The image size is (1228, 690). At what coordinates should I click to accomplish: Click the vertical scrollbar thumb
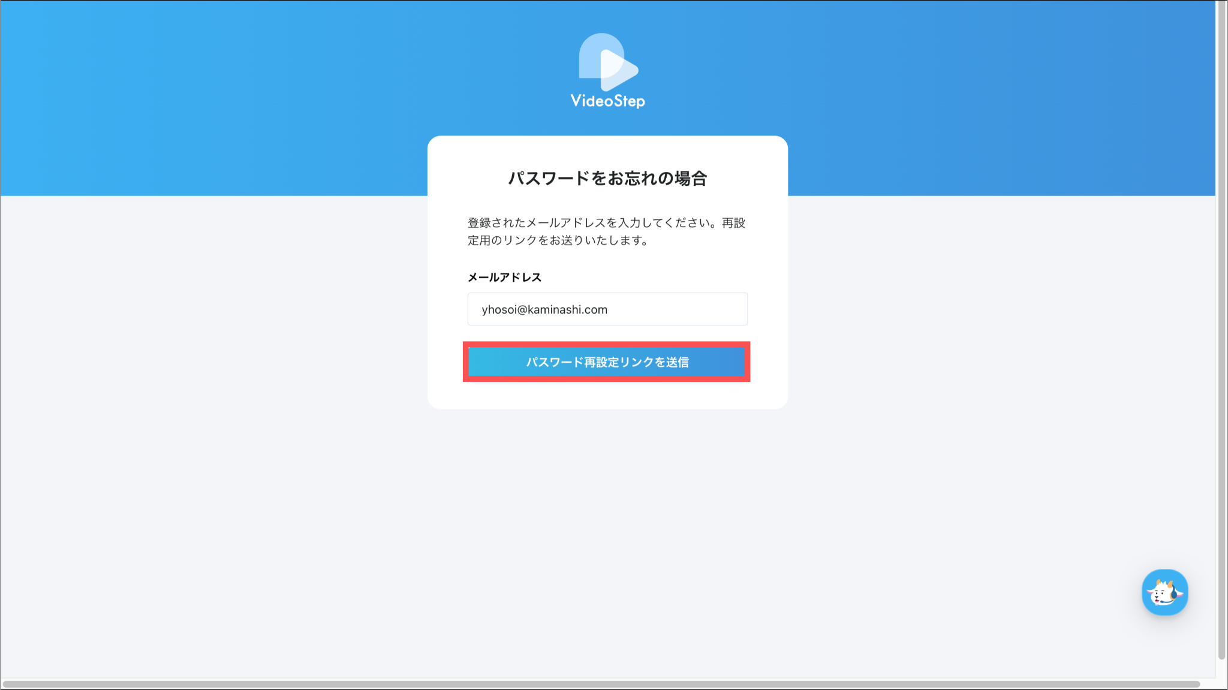point(1221,330)
